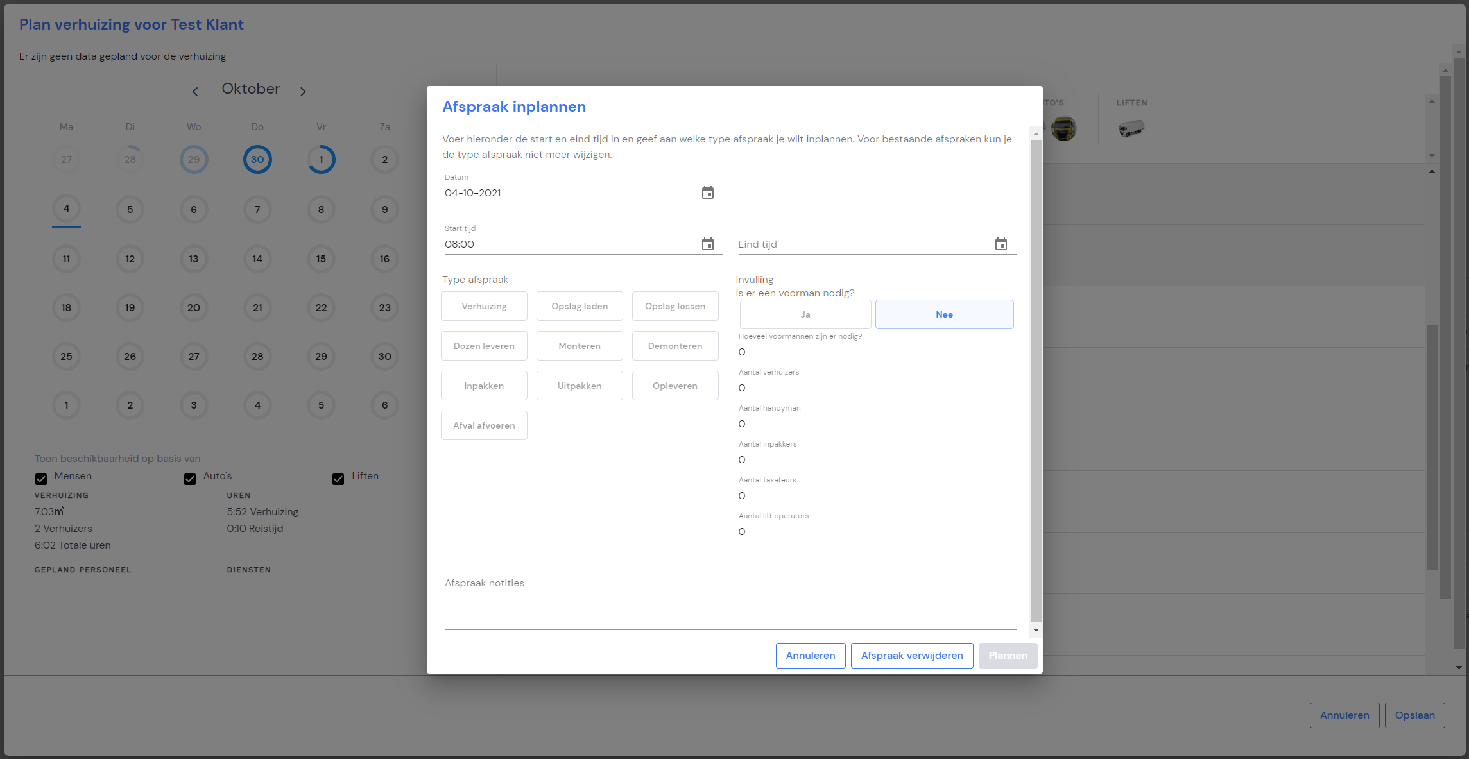Select Verhuizing appointment type

click(x=484, y=306)
